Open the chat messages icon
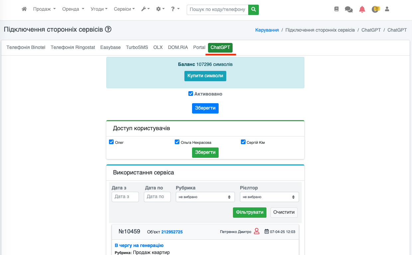The width and height of the screenshot is (412, 255). pyautogui.click(x=349, y=9)
